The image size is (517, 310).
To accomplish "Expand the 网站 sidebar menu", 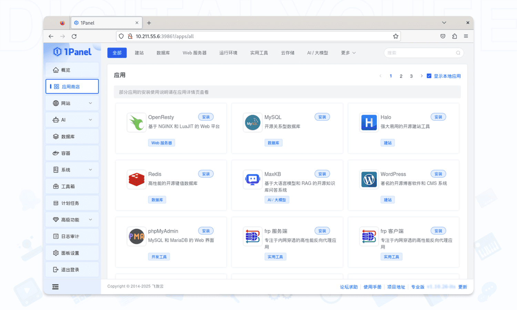I will (72, 103).
